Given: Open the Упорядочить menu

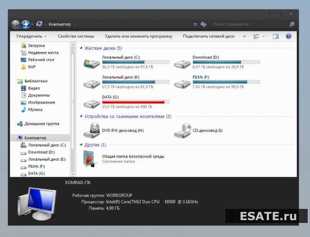Looking at the screenshot, I should point(31,36).
